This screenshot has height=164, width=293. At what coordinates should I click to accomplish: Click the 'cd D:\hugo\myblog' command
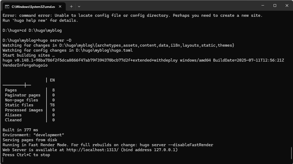[42, 30]
